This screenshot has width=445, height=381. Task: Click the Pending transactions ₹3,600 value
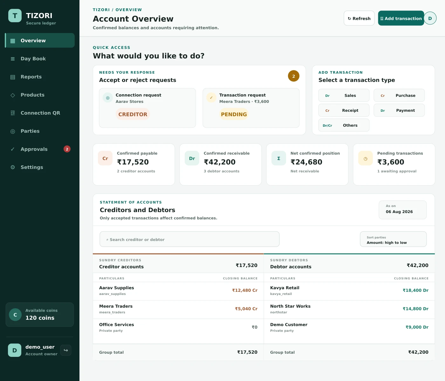tap(391, 162)
